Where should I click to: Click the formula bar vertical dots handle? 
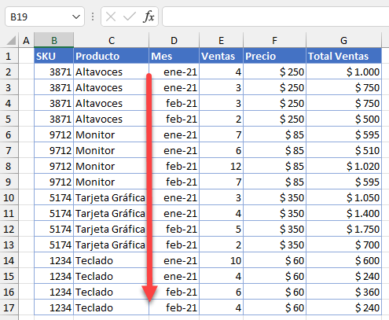tap(93, 17)
